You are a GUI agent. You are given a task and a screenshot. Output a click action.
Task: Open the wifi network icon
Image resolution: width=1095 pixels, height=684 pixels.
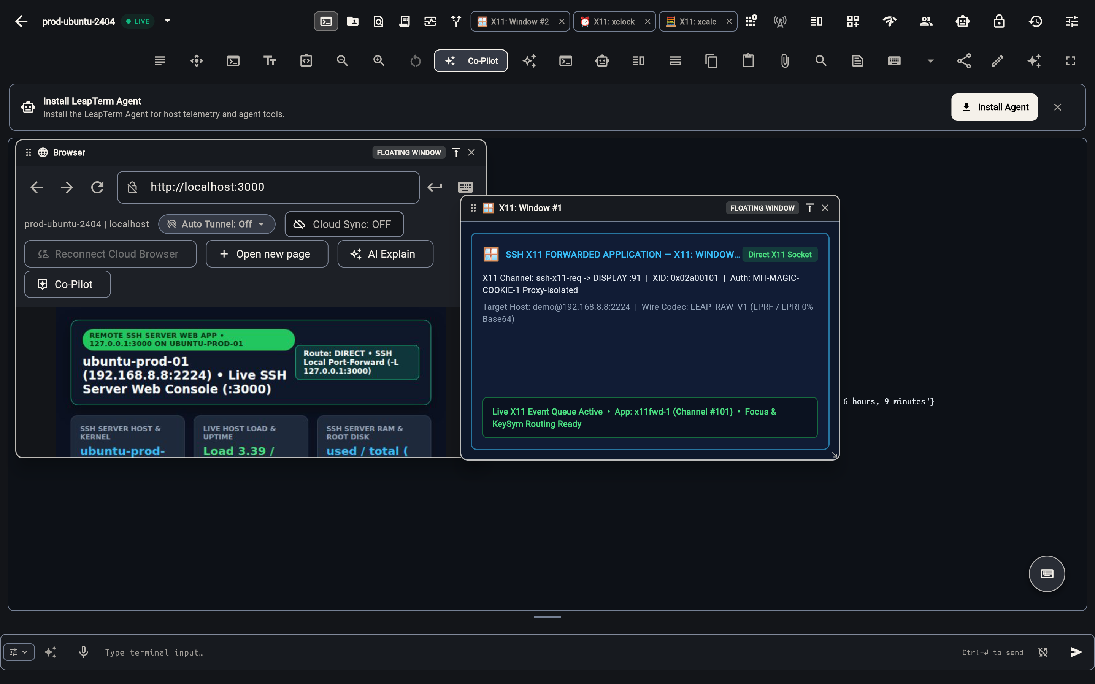tap(890, 21)
